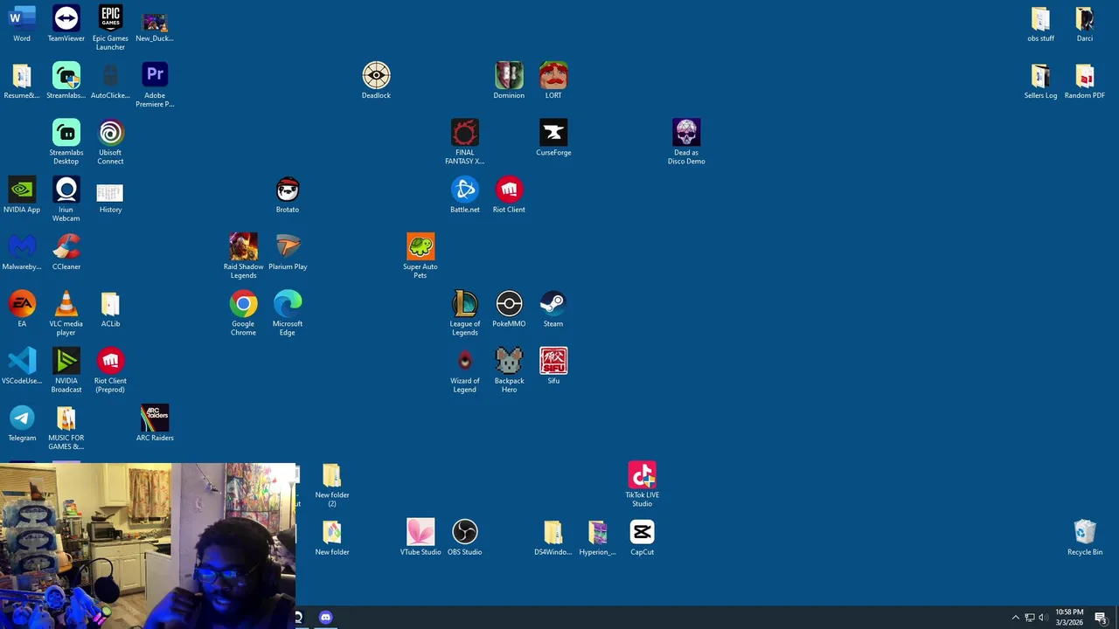Launch the Backpack Hero icon
Viewport: 1119px width, 629px height.
pyautogui.click(x=509, y=361)
